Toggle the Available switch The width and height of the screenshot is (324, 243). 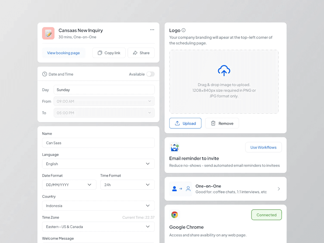(150, 74)
